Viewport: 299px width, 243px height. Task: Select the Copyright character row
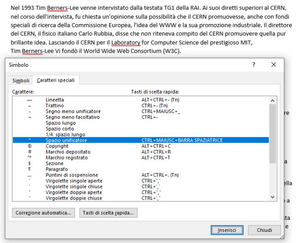coord(141,146)
